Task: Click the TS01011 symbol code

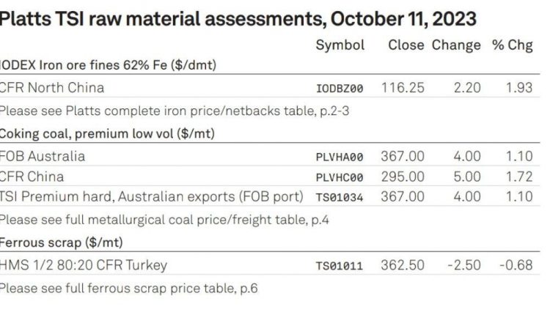Action: pos(340,266)
